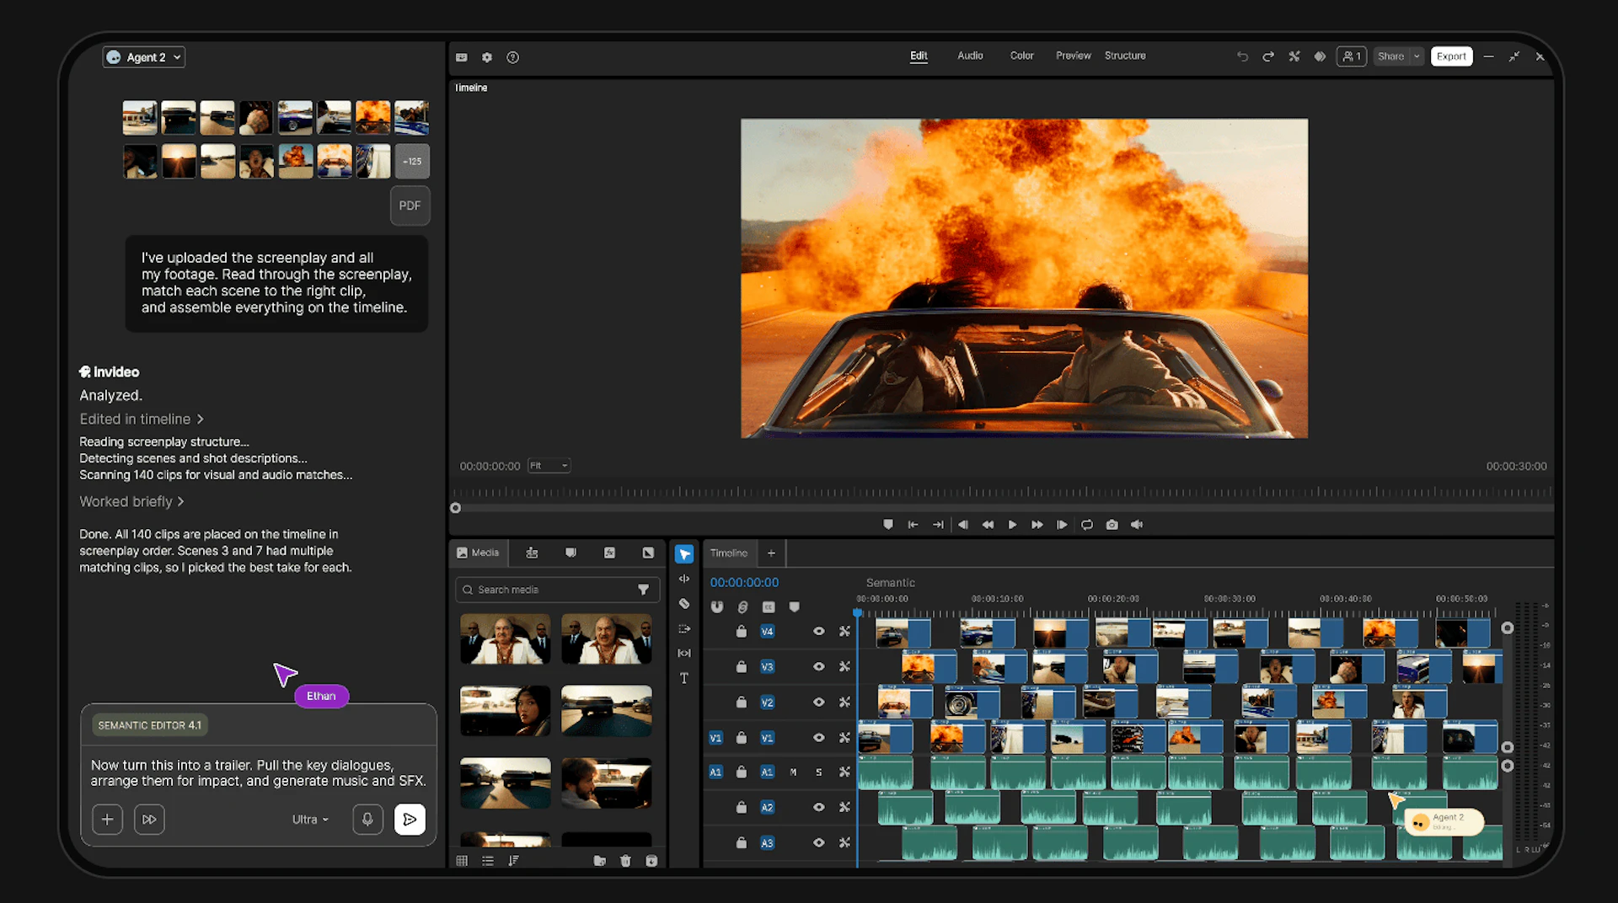Screen dimensions: 1618x903
Task: Switch to the Color workspace tab
Action: pos(1021,56)
